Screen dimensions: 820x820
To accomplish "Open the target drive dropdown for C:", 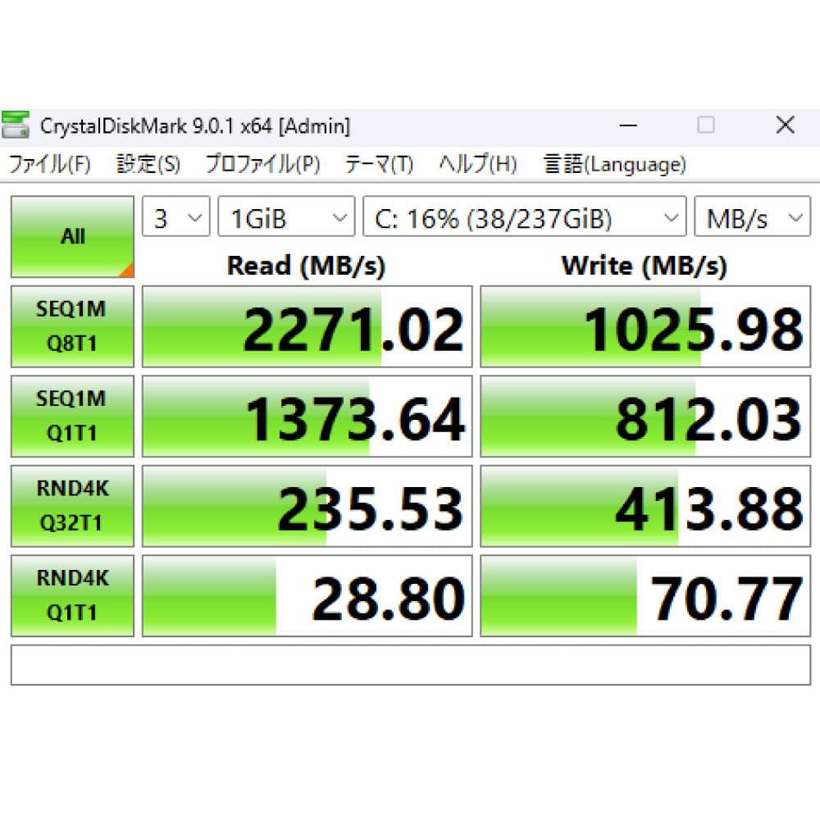I will (x=522, y=217).
